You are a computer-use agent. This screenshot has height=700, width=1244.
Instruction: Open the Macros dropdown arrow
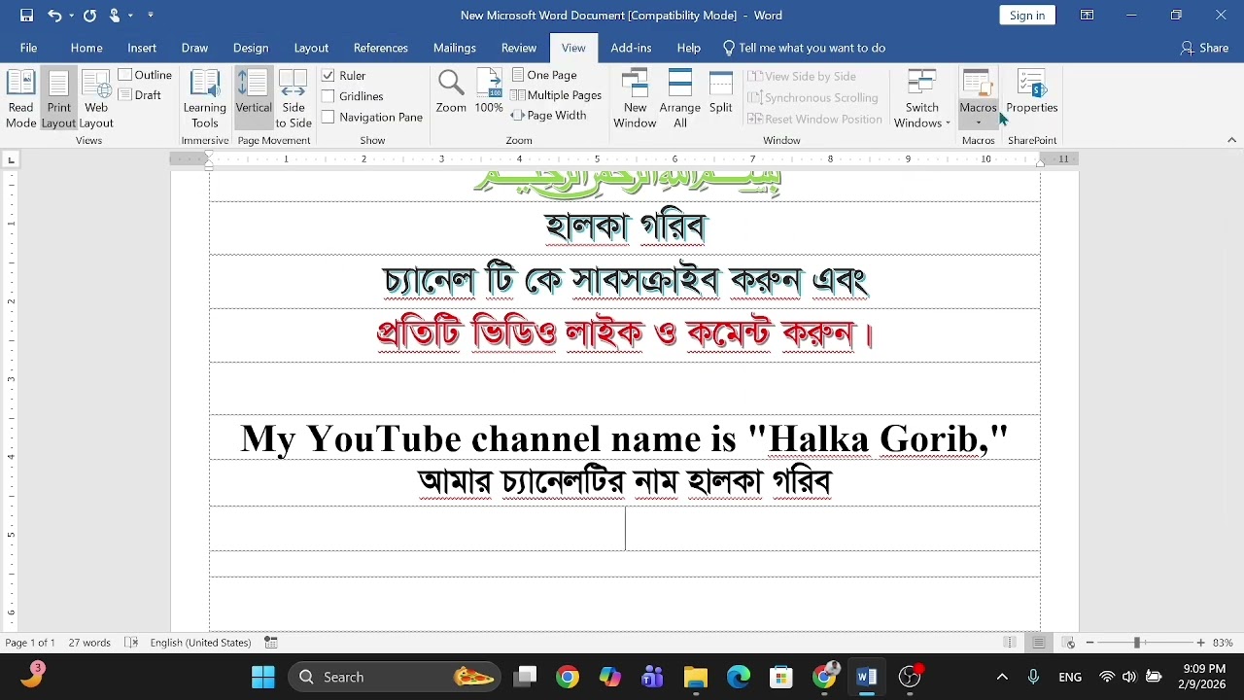point(978,122)
